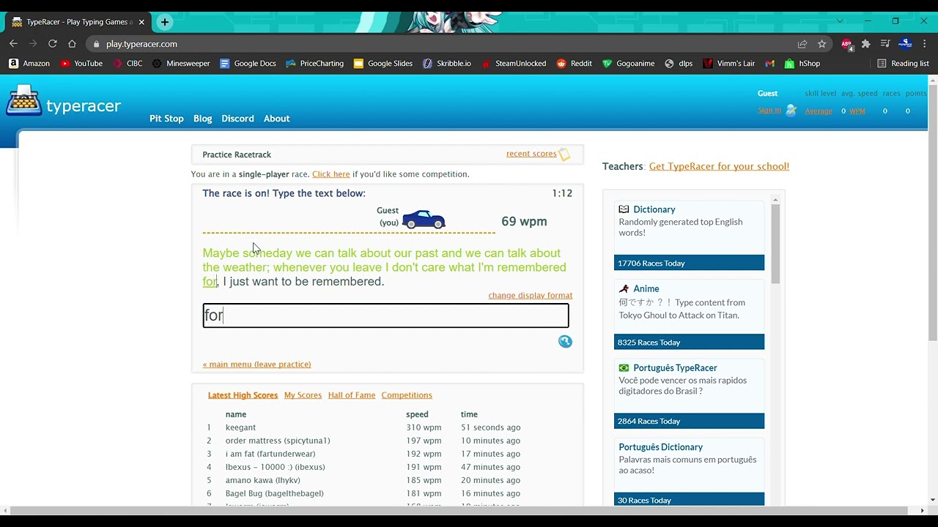
Task: Open the Gogoanime bookmark
Action: click(628, 64)
